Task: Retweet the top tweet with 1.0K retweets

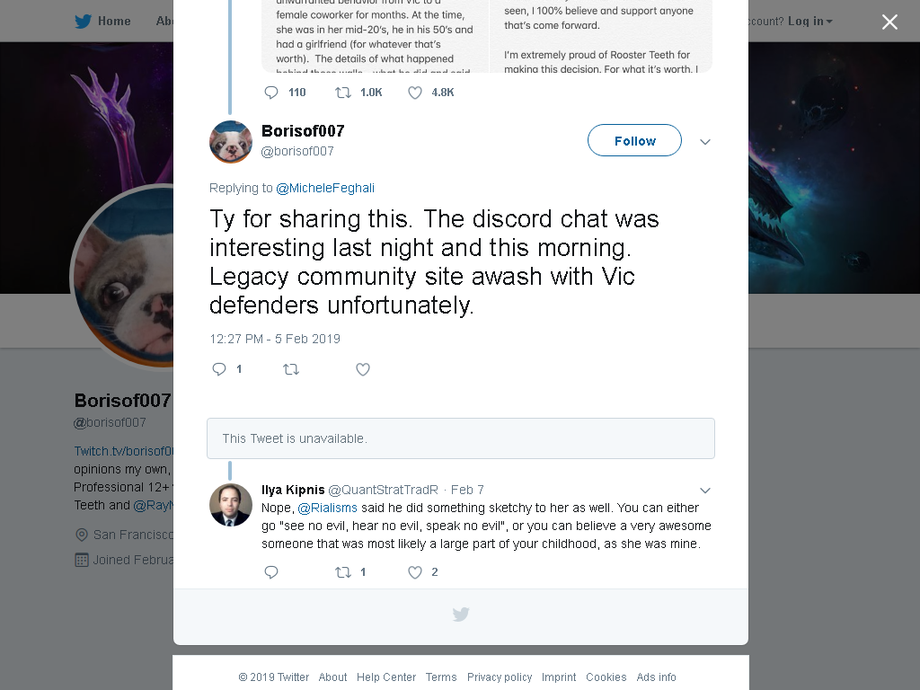Action: click(x=342, y=93)
